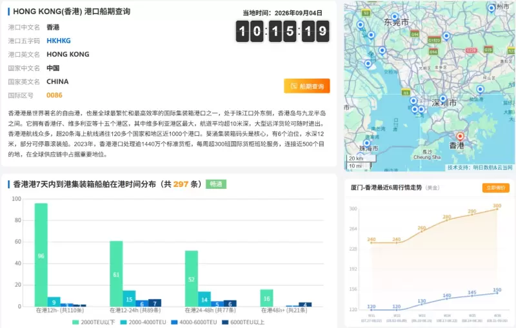Select the CHINA country name value
The image size is (516, 328).
click(x=57, y=81)
